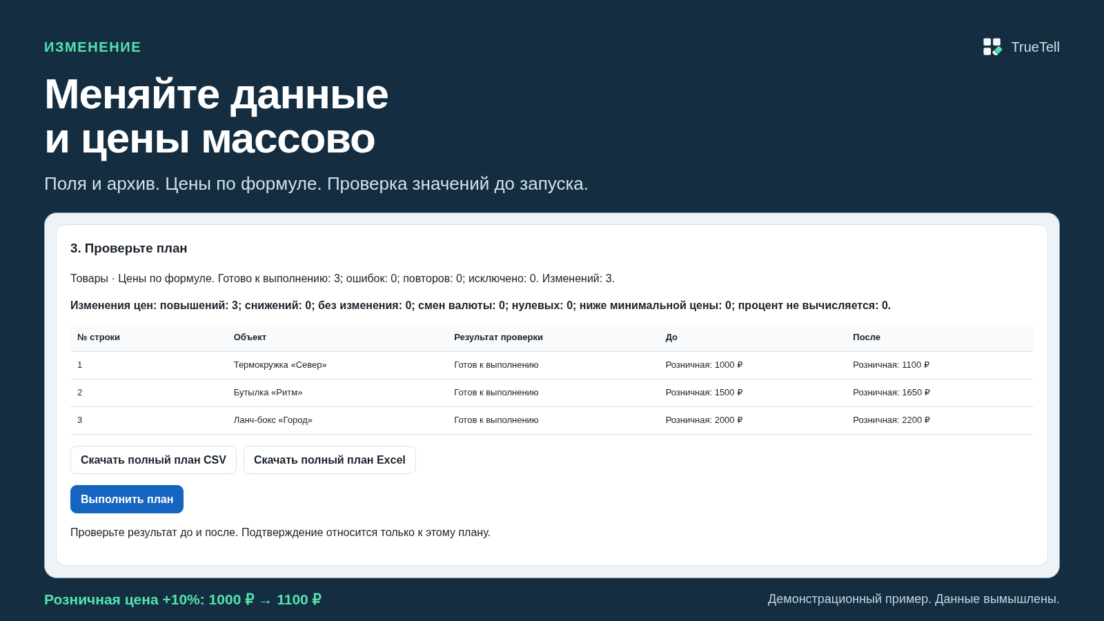The height and width of the screenshot is (621, 1104).
Task: Click the «После» column header
Action: point(867,337)
